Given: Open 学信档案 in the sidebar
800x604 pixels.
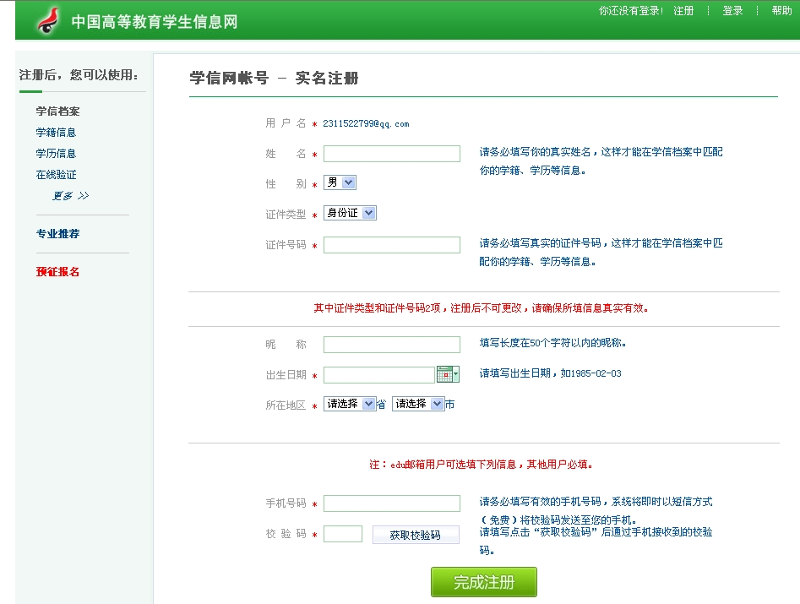Looking at the screenshot, I should [57, 112].
